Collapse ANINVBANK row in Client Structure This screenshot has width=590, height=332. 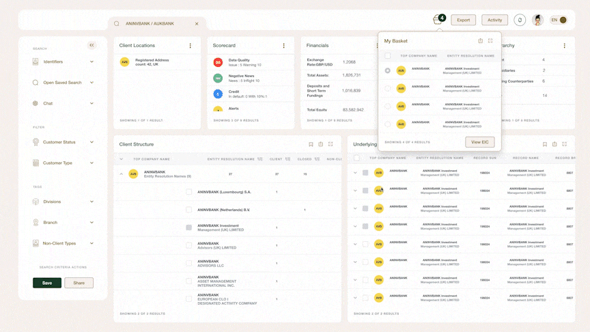click(121, 174)
